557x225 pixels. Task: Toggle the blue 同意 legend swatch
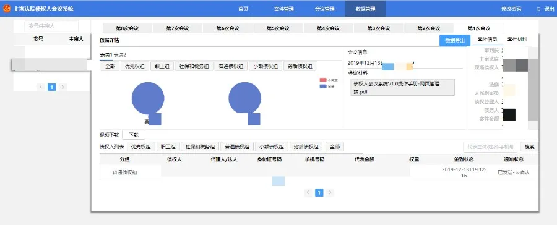pos(323,87)
